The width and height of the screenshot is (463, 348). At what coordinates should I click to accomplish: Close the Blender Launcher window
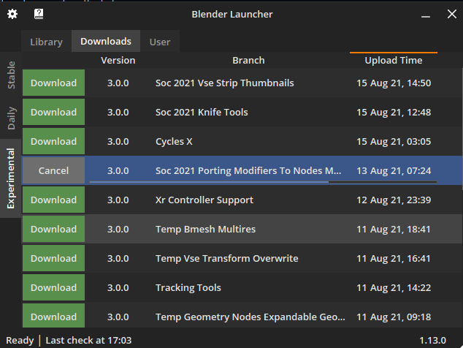pos(452,14)
